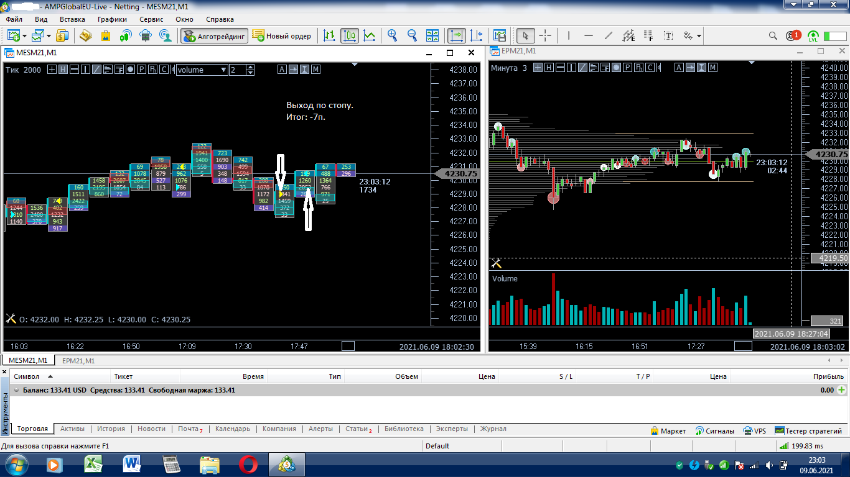Image resolution: width=850 pixels, height=477 pixels.
Task: Click the C button in MESM21 chart panel
Action: pos(164,70)
